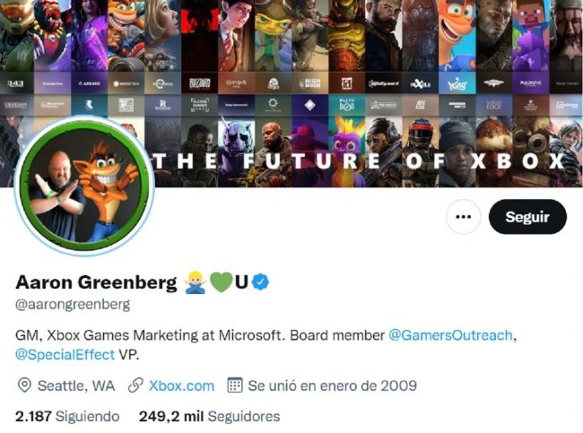This screenshot has width=583, height=433.
Task: Click the chain link icon beside Xbox.com
Action: (135, 385)
